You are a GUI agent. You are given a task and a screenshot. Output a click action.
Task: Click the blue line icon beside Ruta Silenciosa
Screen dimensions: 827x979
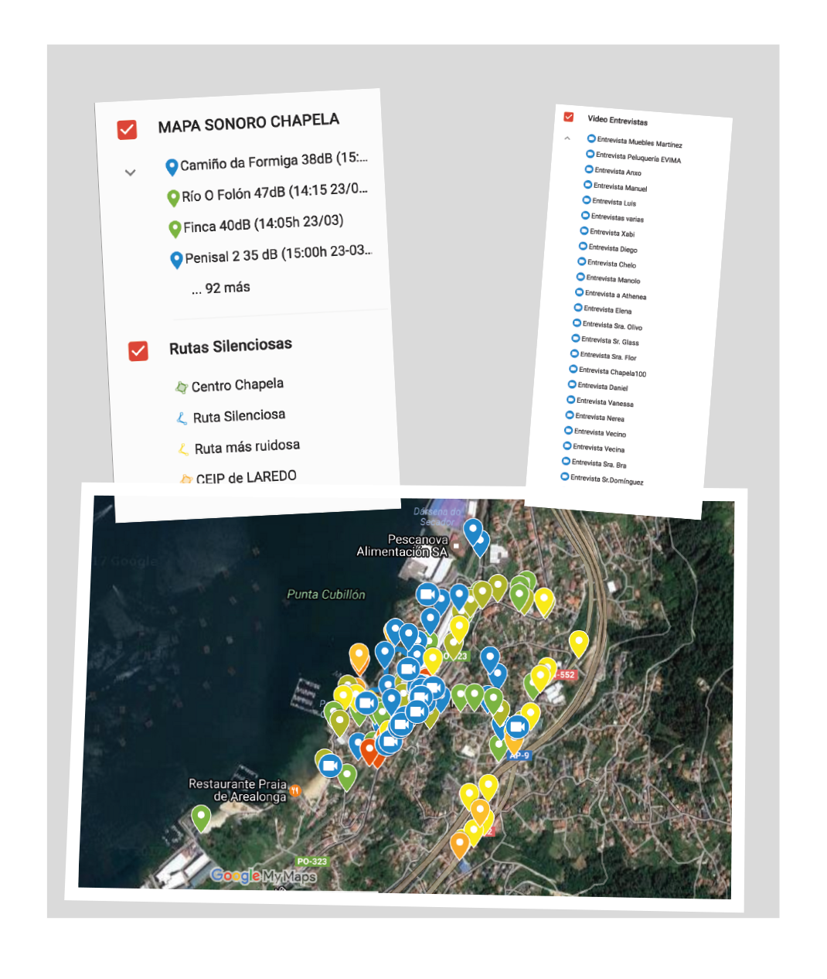[182, 418]
